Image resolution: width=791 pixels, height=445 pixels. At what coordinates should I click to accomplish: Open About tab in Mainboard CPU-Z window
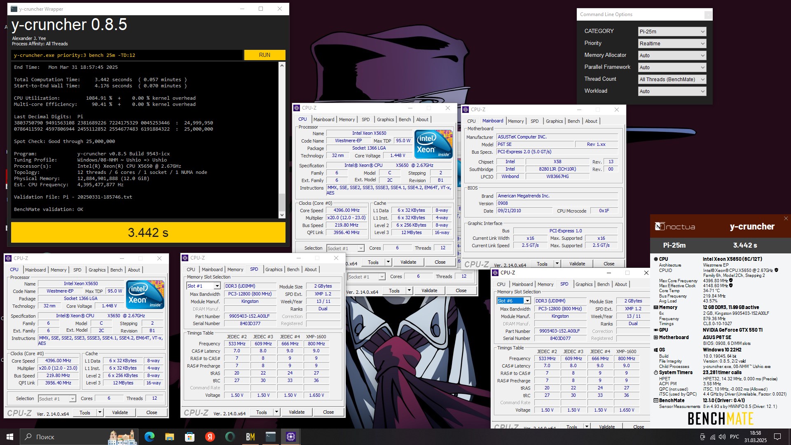[x=591, y=121]
